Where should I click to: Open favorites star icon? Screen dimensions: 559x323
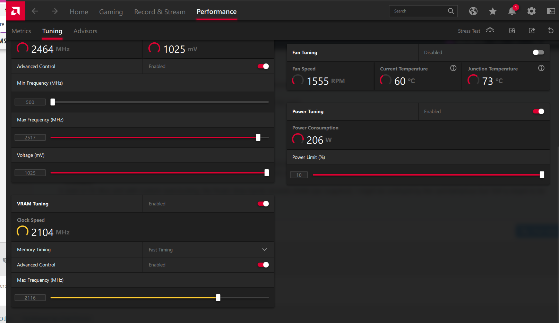493,11
